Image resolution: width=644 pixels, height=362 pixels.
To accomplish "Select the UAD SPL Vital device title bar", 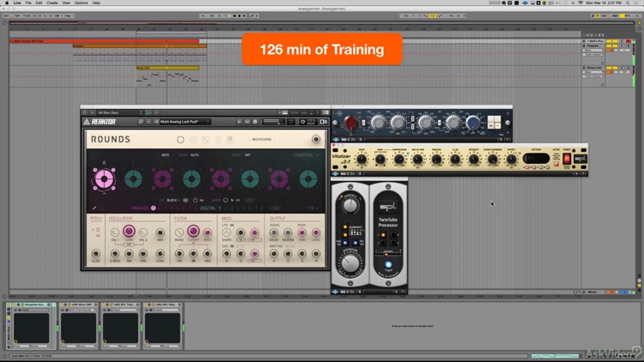I will (x=162, y=305).
